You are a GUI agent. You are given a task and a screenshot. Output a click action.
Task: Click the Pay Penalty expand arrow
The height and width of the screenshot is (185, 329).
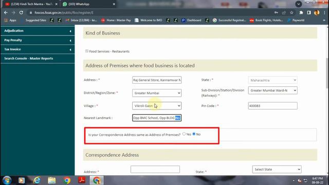pos(70,41)
